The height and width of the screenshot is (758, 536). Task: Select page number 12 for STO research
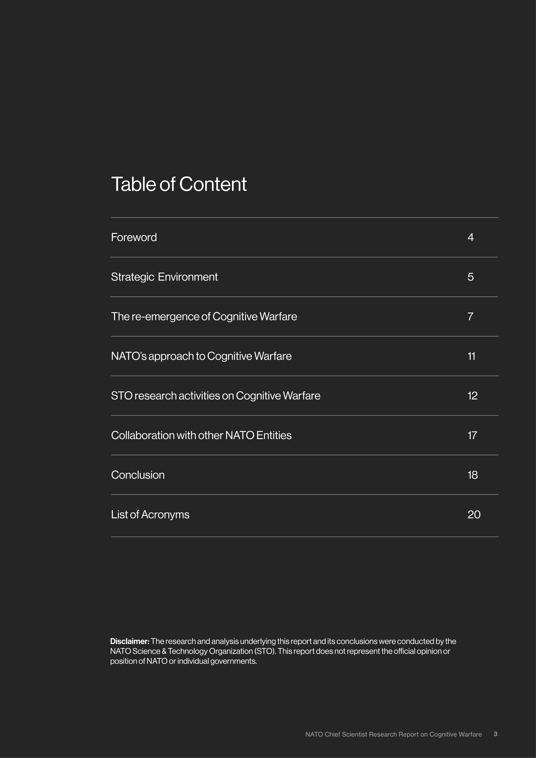point(472,396)
